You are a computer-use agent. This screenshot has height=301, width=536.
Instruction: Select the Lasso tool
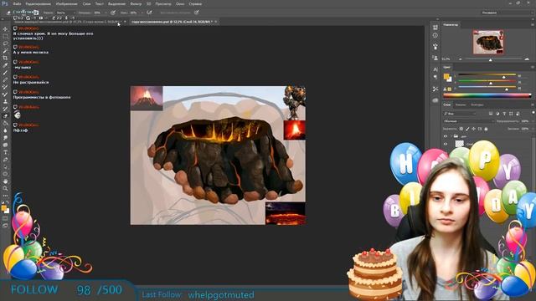coord(5,43)
